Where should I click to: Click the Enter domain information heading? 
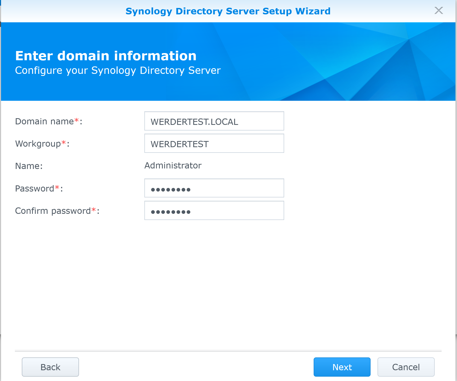pyautogui.click(x=106, y=55)
